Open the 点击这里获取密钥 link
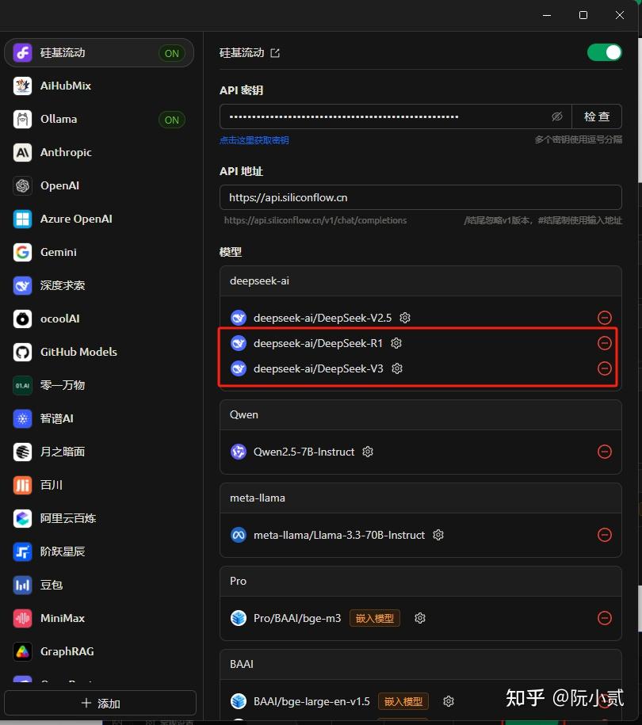 [254, 140]
